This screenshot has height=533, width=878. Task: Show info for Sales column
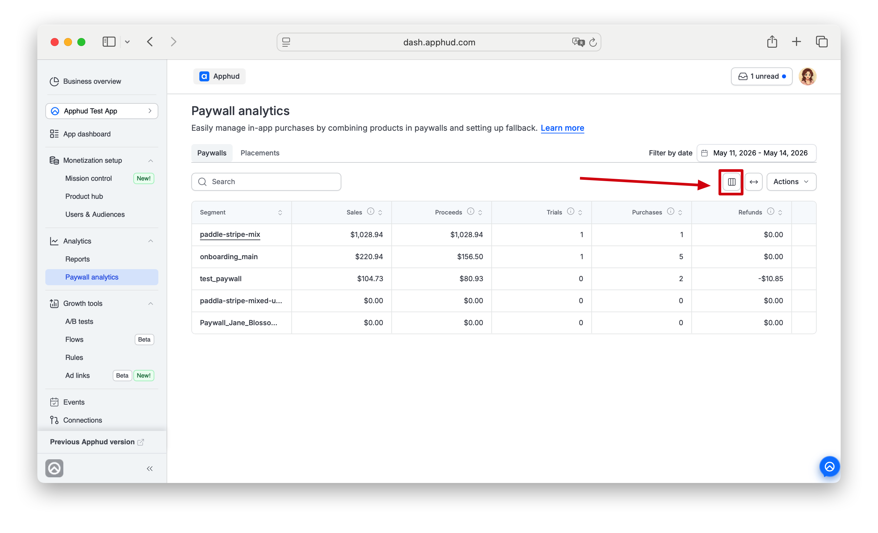tap(371, 211)
